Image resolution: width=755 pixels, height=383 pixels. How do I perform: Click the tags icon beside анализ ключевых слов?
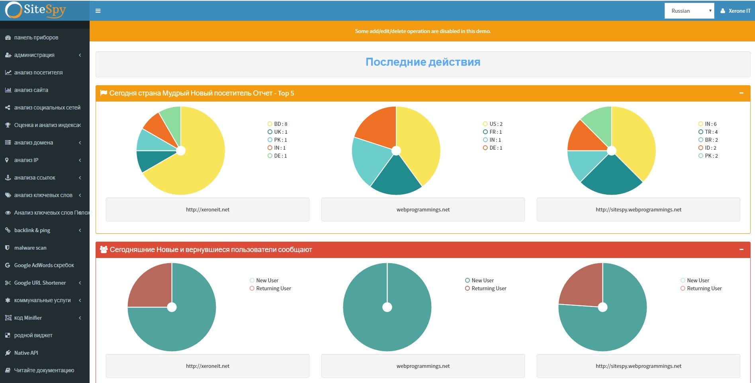pos(8,195)
